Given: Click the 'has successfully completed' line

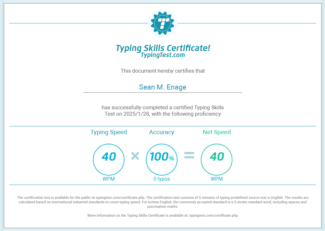Looking at the screenshot, I should pyautogui.click(x=163, y=108).
